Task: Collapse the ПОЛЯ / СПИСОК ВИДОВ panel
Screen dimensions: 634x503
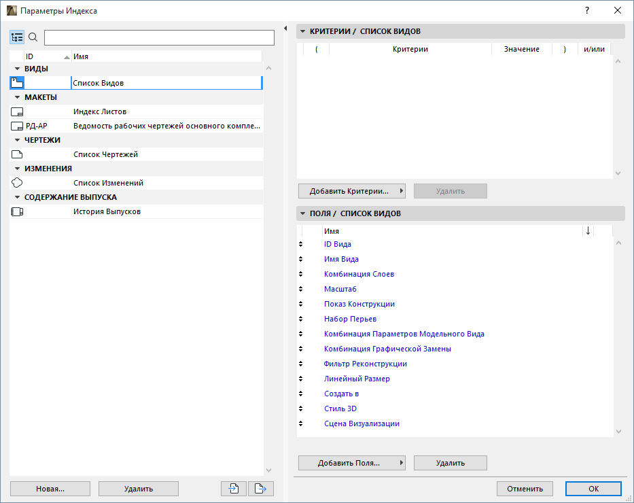Action: 302,213
